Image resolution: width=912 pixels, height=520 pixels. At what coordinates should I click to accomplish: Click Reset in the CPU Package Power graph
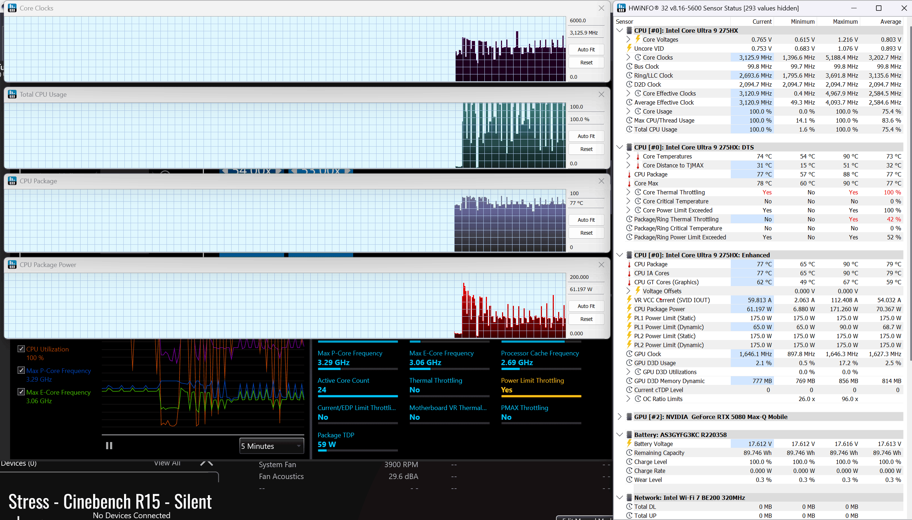pyautogui.click(x=586, y=319)
